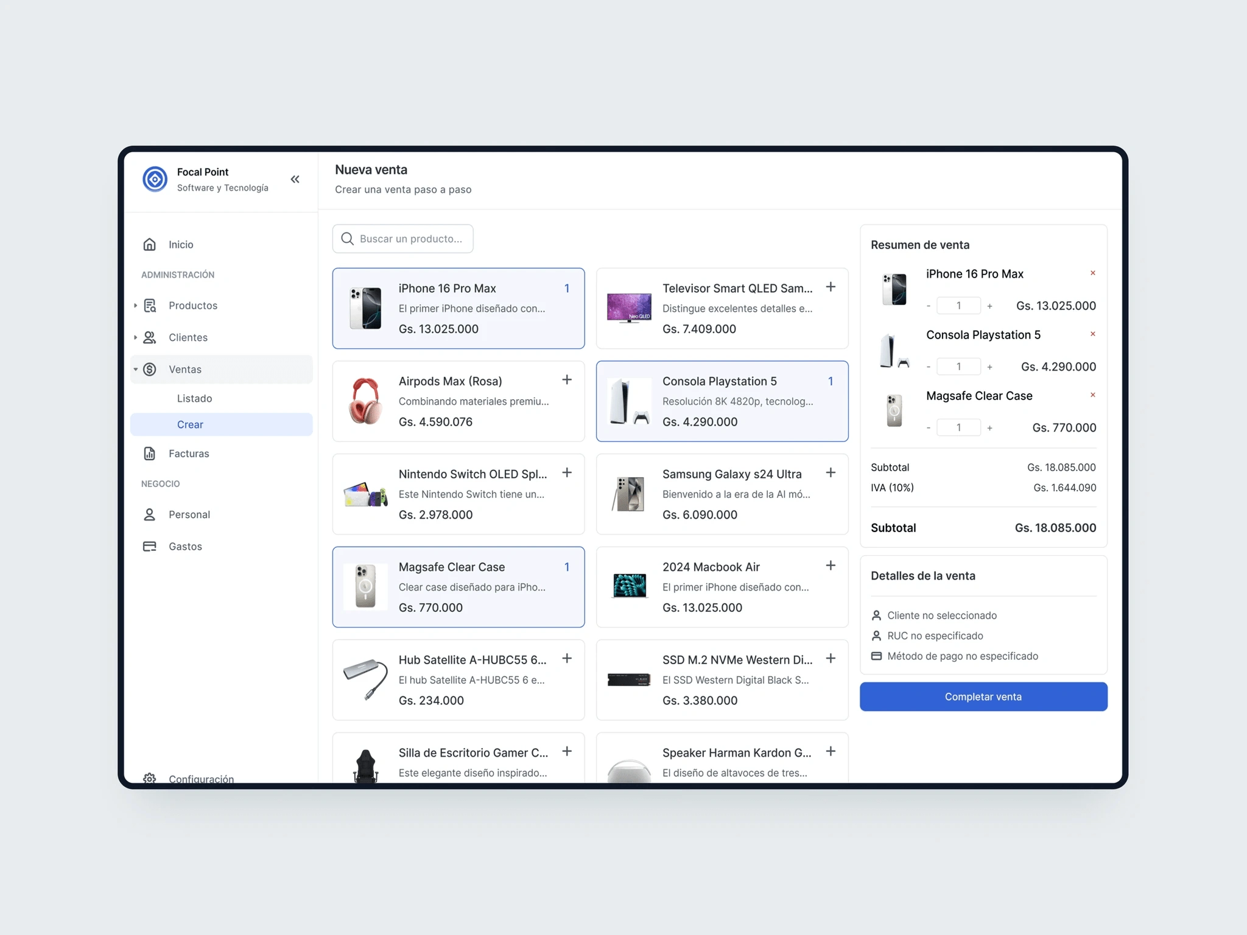Select the Consola Playstation 5 product card
The image size is (1247, 935).
(x=722, y=401)
